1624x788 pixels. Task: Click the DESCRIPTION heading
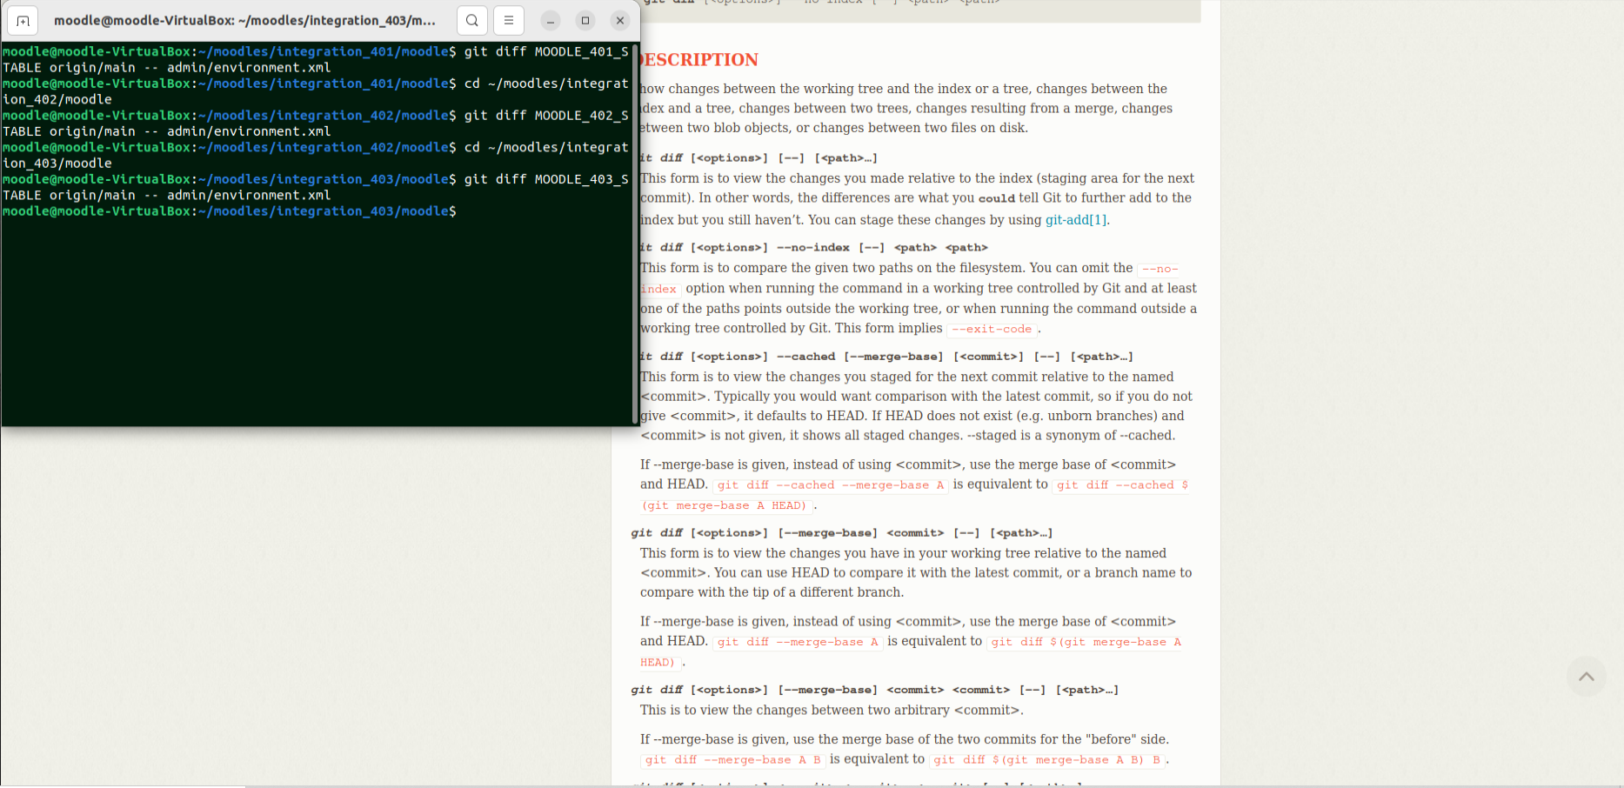click(698, 60)
